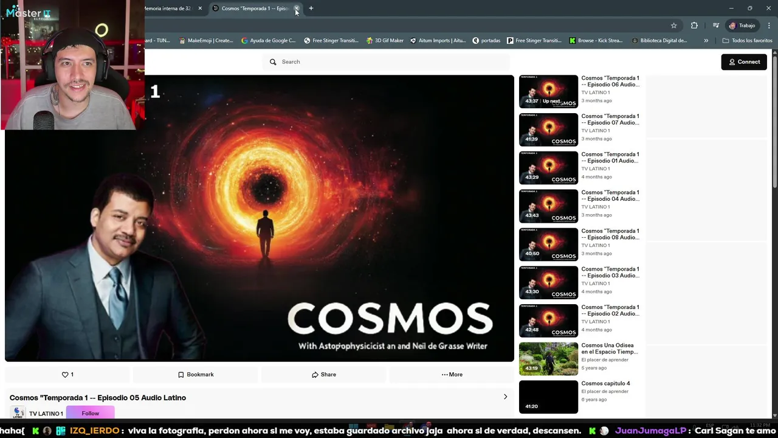The width and height of the screenshot is (778, 438).
Task: Open the portadas bookmark
Action: [486, 41]
